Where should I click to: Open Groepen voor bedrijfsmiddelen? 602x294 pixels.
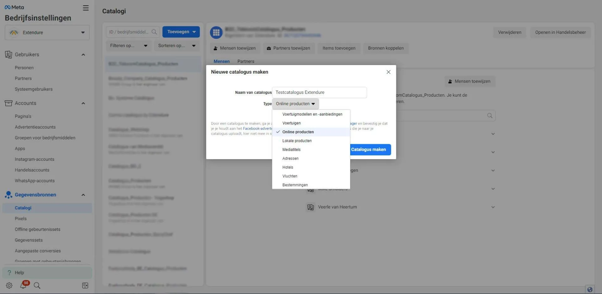click(x=45, y=138)
